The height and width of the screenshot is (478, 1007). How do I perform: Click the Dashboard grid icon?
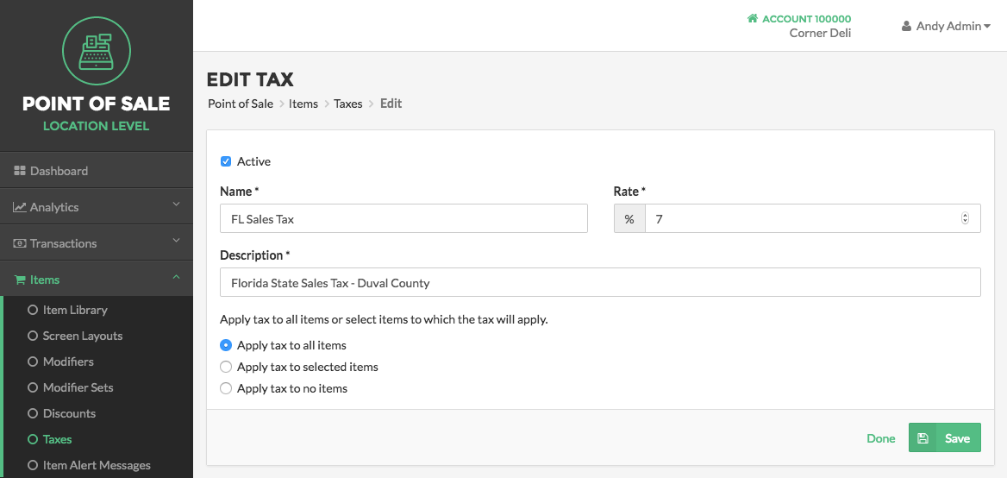(19, 171)
